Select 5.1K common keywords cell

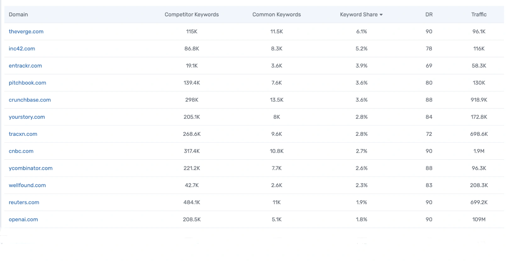tap(276, 219)
